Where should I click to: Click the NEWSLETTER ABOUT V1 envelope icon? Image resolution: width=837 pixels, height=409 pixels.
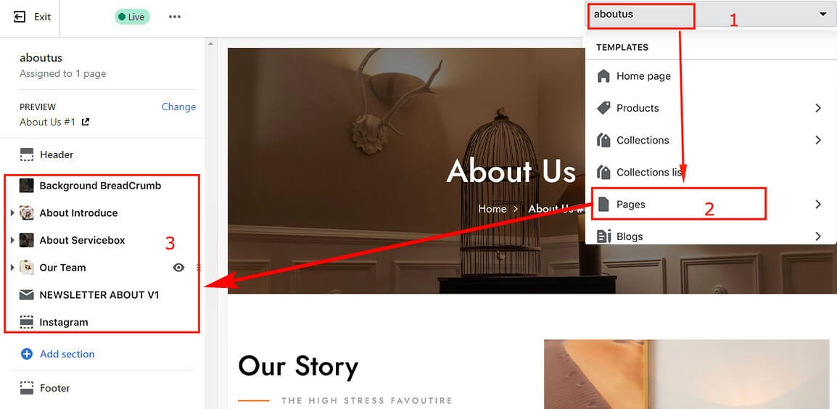[x=27, y=294]
